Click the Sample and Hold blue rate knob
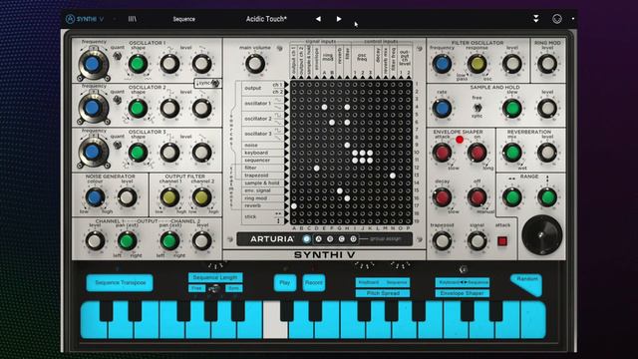 tap(442, 109)
